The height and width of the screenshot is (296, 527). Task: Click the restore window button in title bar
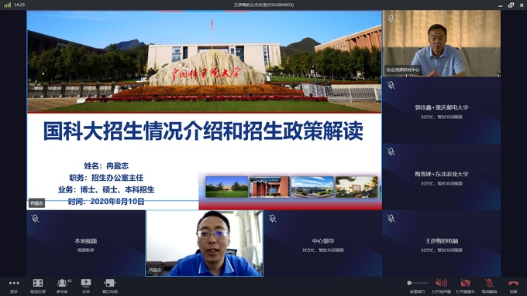tap(511, 5)
